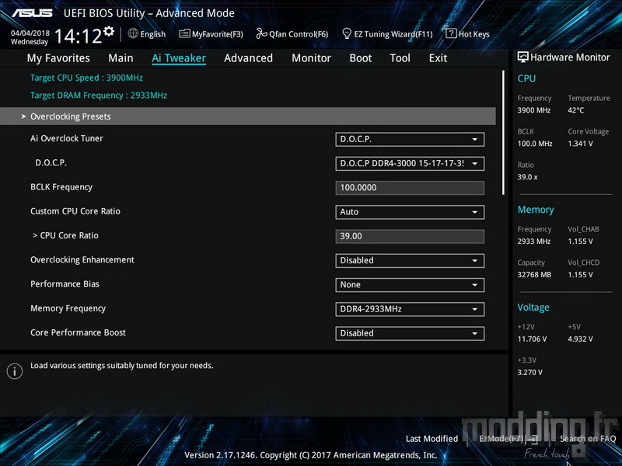
Task: Click the Qfan Control fan icon
Action: (x=261, y=33)
